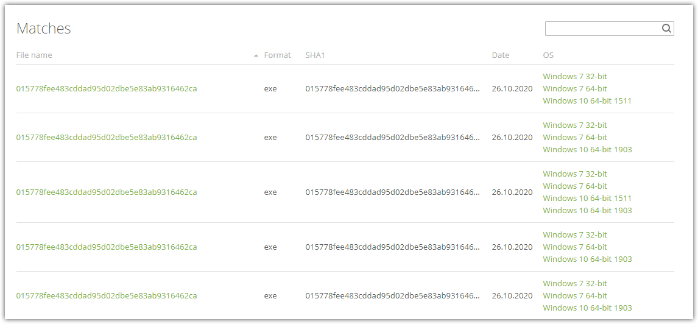
Task: Sort by Date column header
Action: click(500, 55)
